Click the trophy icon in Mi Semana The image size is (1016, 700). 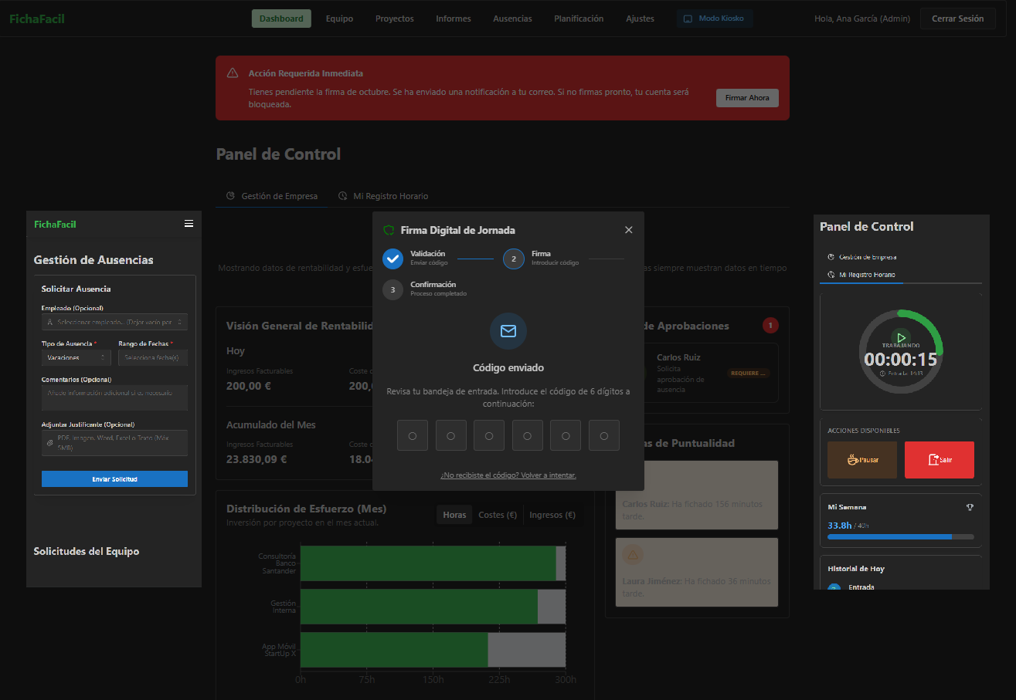[970, 507]
